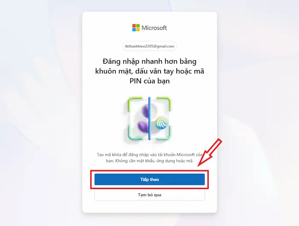The height and width of the screenshot is (226, 299).
Task: Click the red arrow annotation
Action: 210,153
